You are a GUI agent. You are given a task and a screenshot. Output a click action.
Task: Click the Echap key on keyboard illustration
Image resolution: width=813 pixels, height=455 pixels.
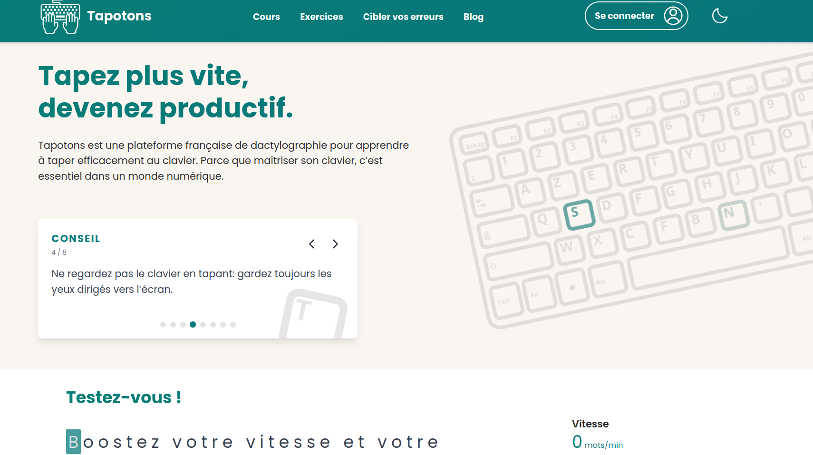coord(475,145)
